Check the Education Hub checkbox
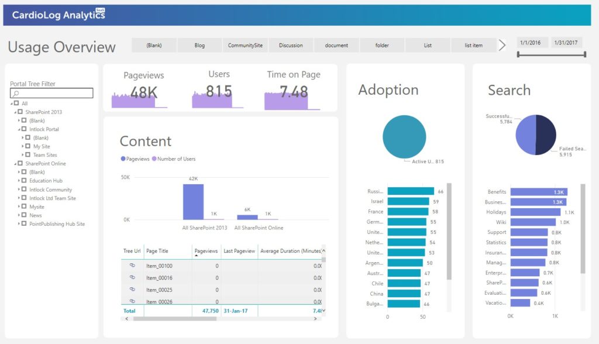The height and width of the screenshot is (344, 599). pyautogui.click(x=23, y=180)
